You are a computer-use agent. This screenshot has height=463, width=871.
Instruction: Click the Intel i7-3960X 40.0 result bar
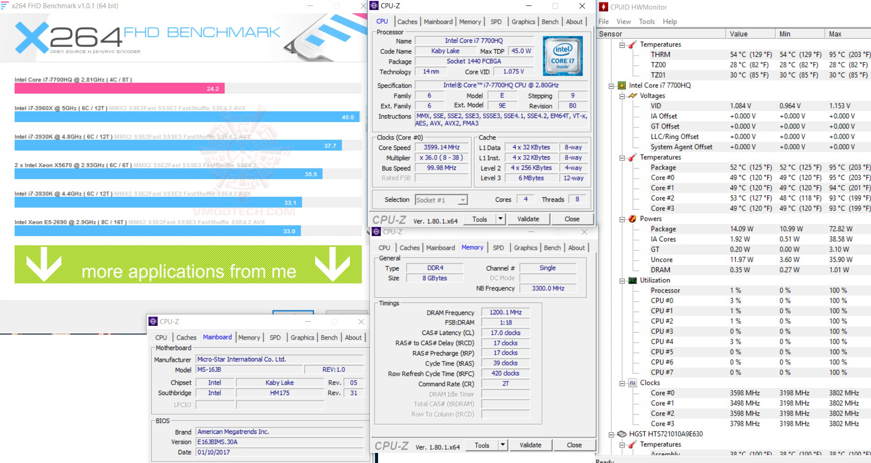tap(187, 117)
